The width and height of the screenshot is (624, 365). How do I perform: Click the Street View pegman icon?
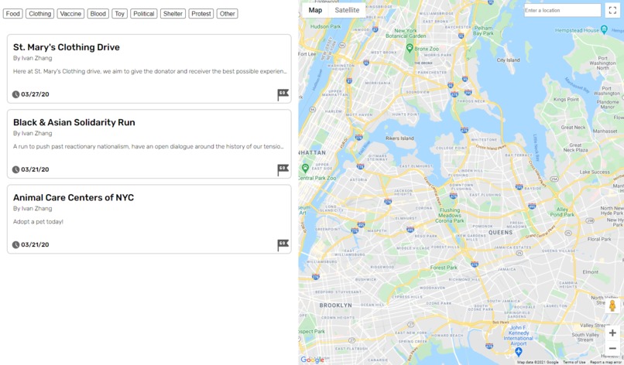coord(612,305)
